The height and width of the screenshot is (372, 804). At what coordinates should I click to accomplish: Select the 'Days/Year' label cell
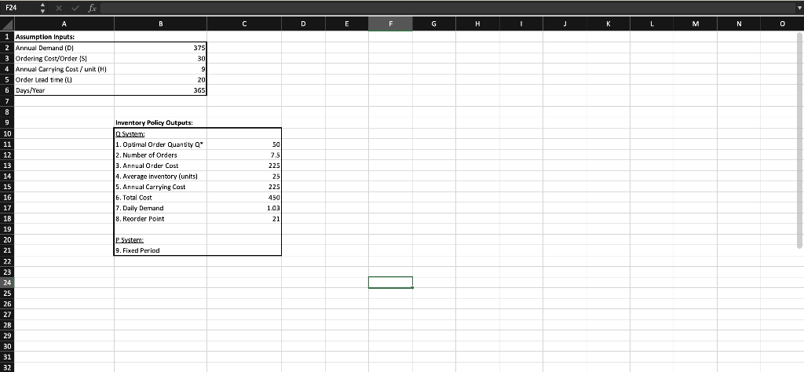click(x=64, y=91)
